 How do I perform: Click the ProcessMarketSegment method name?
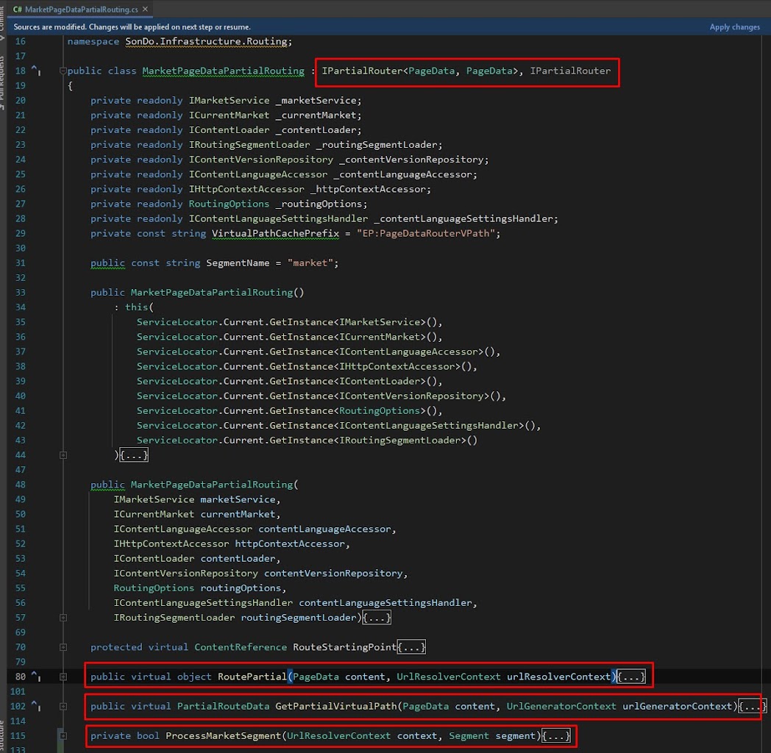(x=223, y=736)
